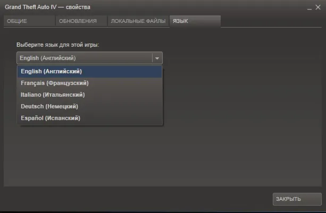Go to ЛОКАЛЬНЫЕ ФАЙЛЫ tab
The height and width of the screenshot is (213, 326).
click(138, 21)
